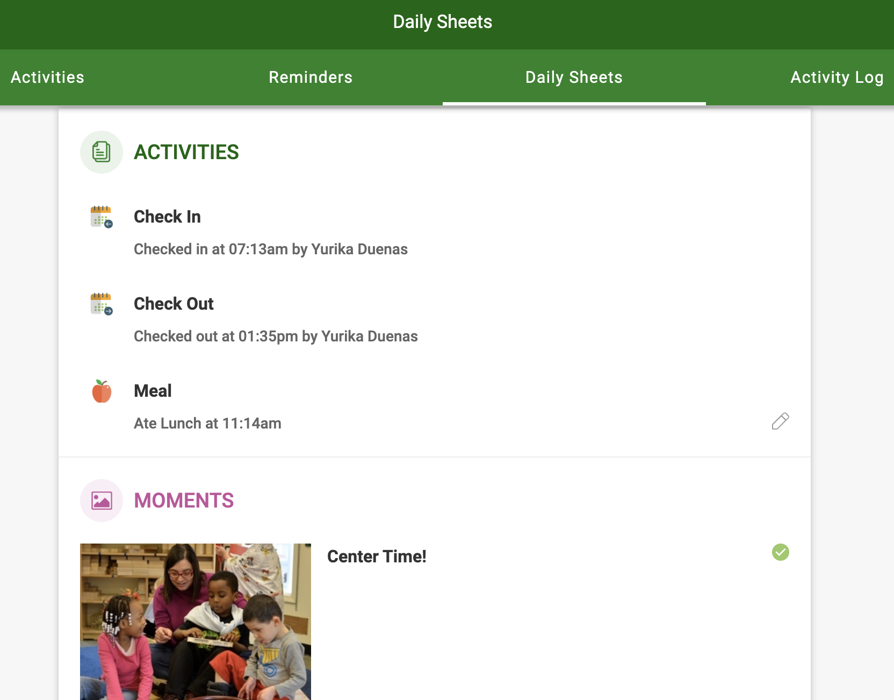Switch to the Activities tab
This screenshot has width=894, height=700.
click(48, 77)
